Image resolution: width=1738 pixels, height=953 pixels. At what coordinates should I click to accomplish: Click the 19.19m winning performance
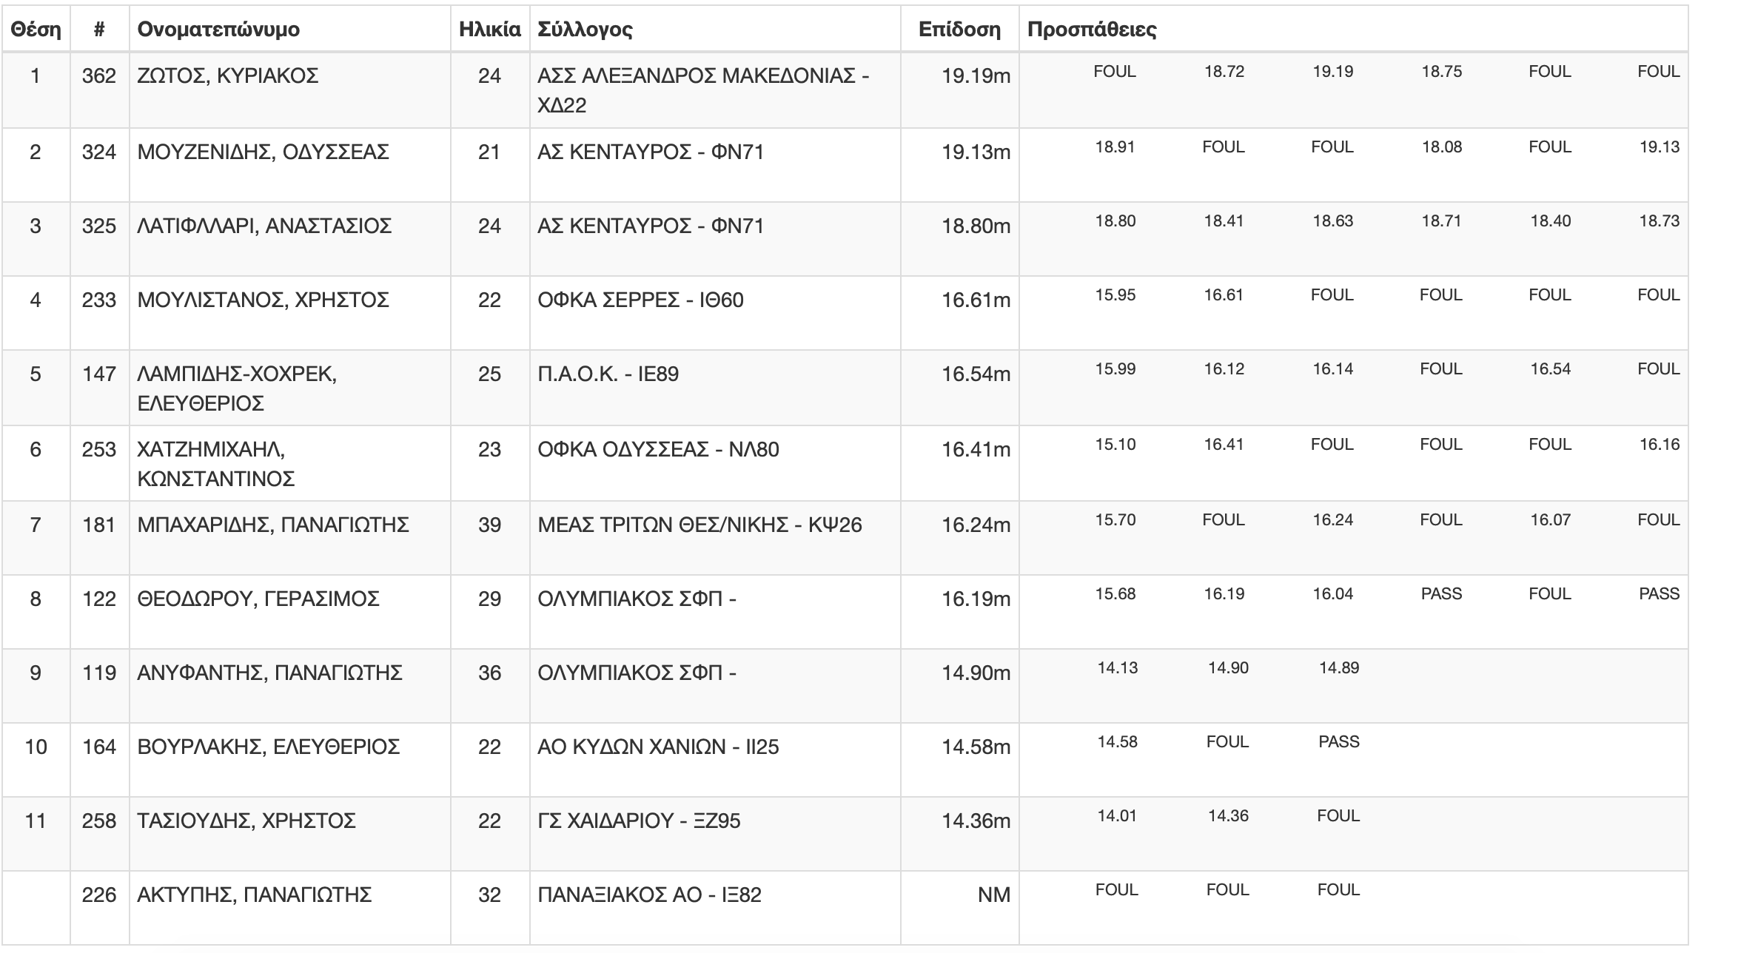pos(976,76)
